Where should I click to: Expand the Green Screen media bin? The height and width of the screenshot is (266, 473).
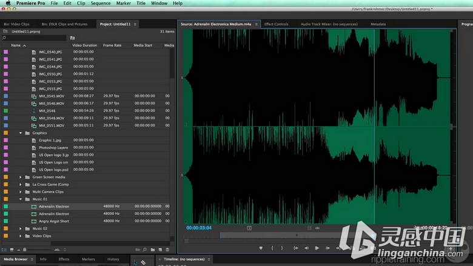(x=21, y=177)
